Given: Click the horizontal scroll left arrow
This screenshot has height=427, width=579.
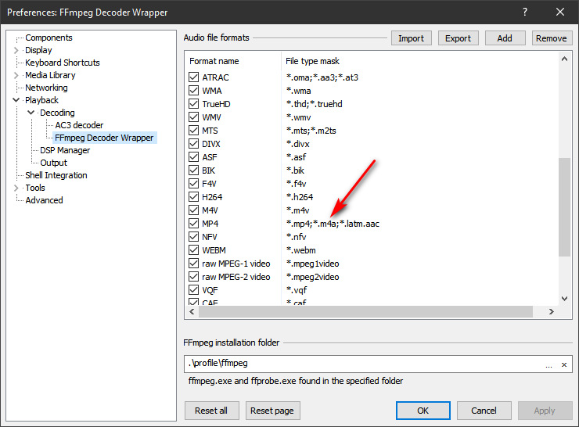Looking at the screenshot, I should pos(192,311).
